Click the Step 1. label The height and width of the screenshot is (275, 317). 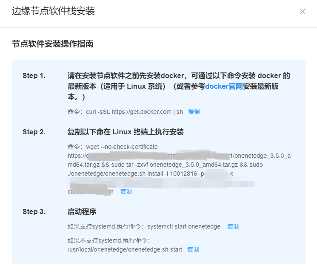coord(34,75)
